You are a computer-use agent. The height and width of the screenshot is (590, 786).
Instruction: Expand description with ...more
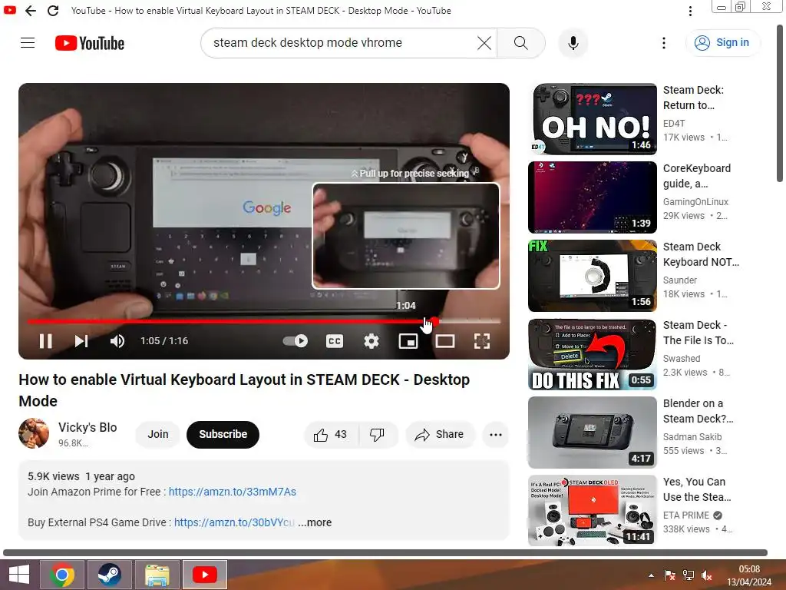click(315, 522)
